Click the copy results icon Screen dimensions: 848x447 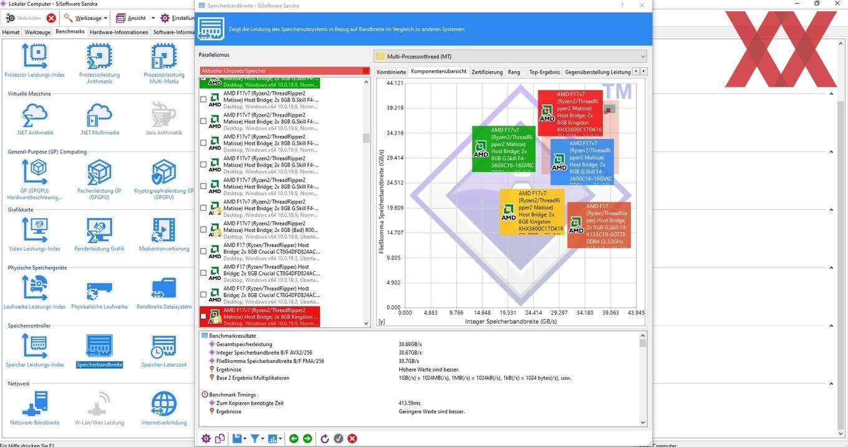[x=219, y=439]
